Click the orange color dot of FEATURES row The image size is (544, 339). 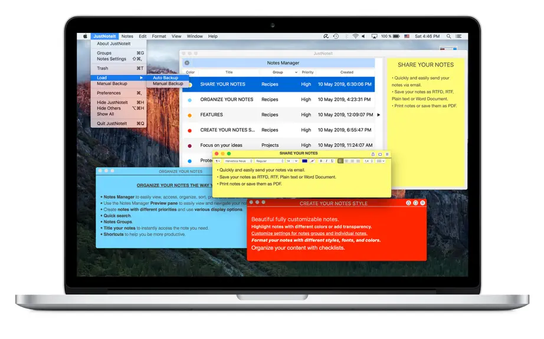click(190, 115)
